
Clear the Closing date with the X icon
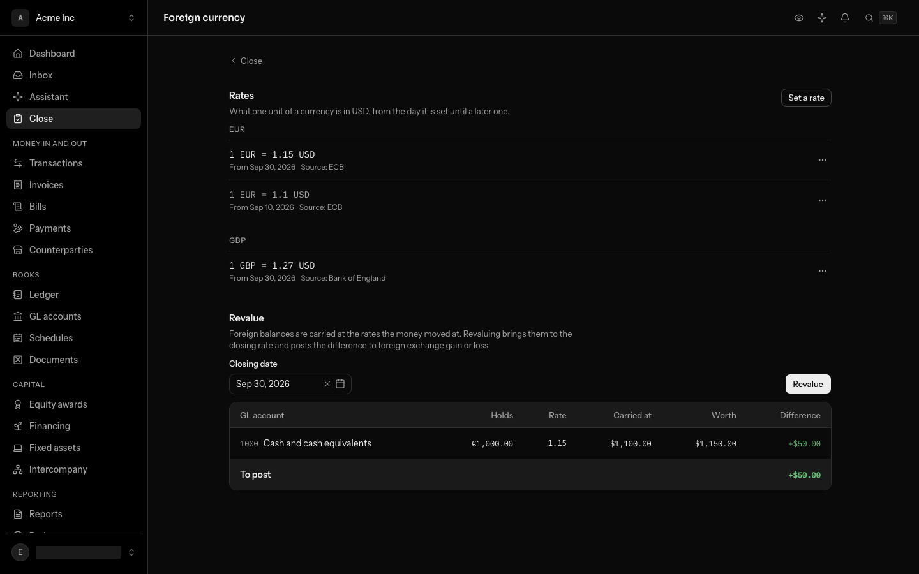pyautogui.click(x=327, y=384)
